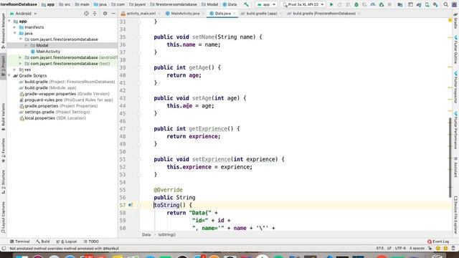Open the app run configuration dropdown
459x258 pixels.
pos(266,4)
